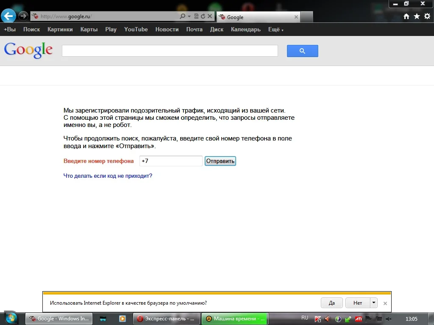Open Диск in the Google bar
The width and height of the screenshot is (434, 325).
pyautogui.click(x=217, y=29)
